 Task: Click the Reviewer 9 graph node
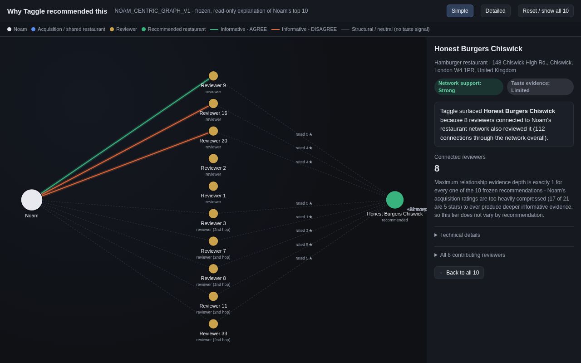pos(213,76)
